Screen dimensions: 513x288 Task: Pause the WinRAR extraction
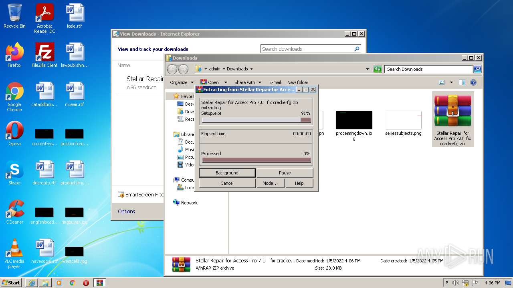[285, 173]
